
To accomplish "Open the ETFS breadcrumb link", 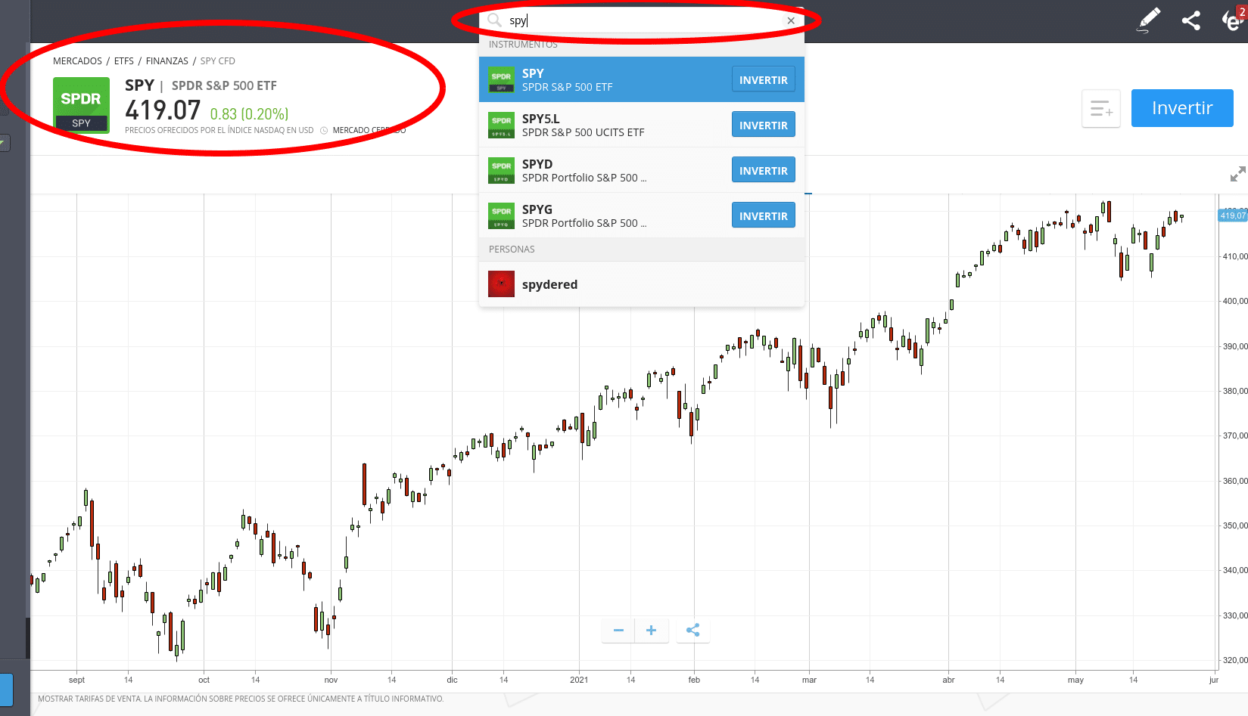I will pos(124,61).
